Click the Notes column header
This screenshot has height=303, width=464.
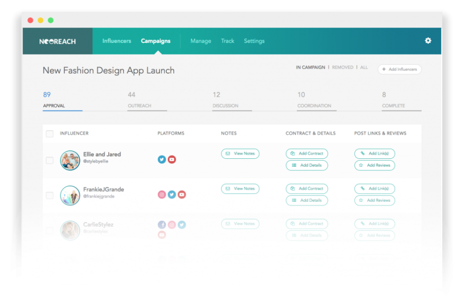click(229, 134)
